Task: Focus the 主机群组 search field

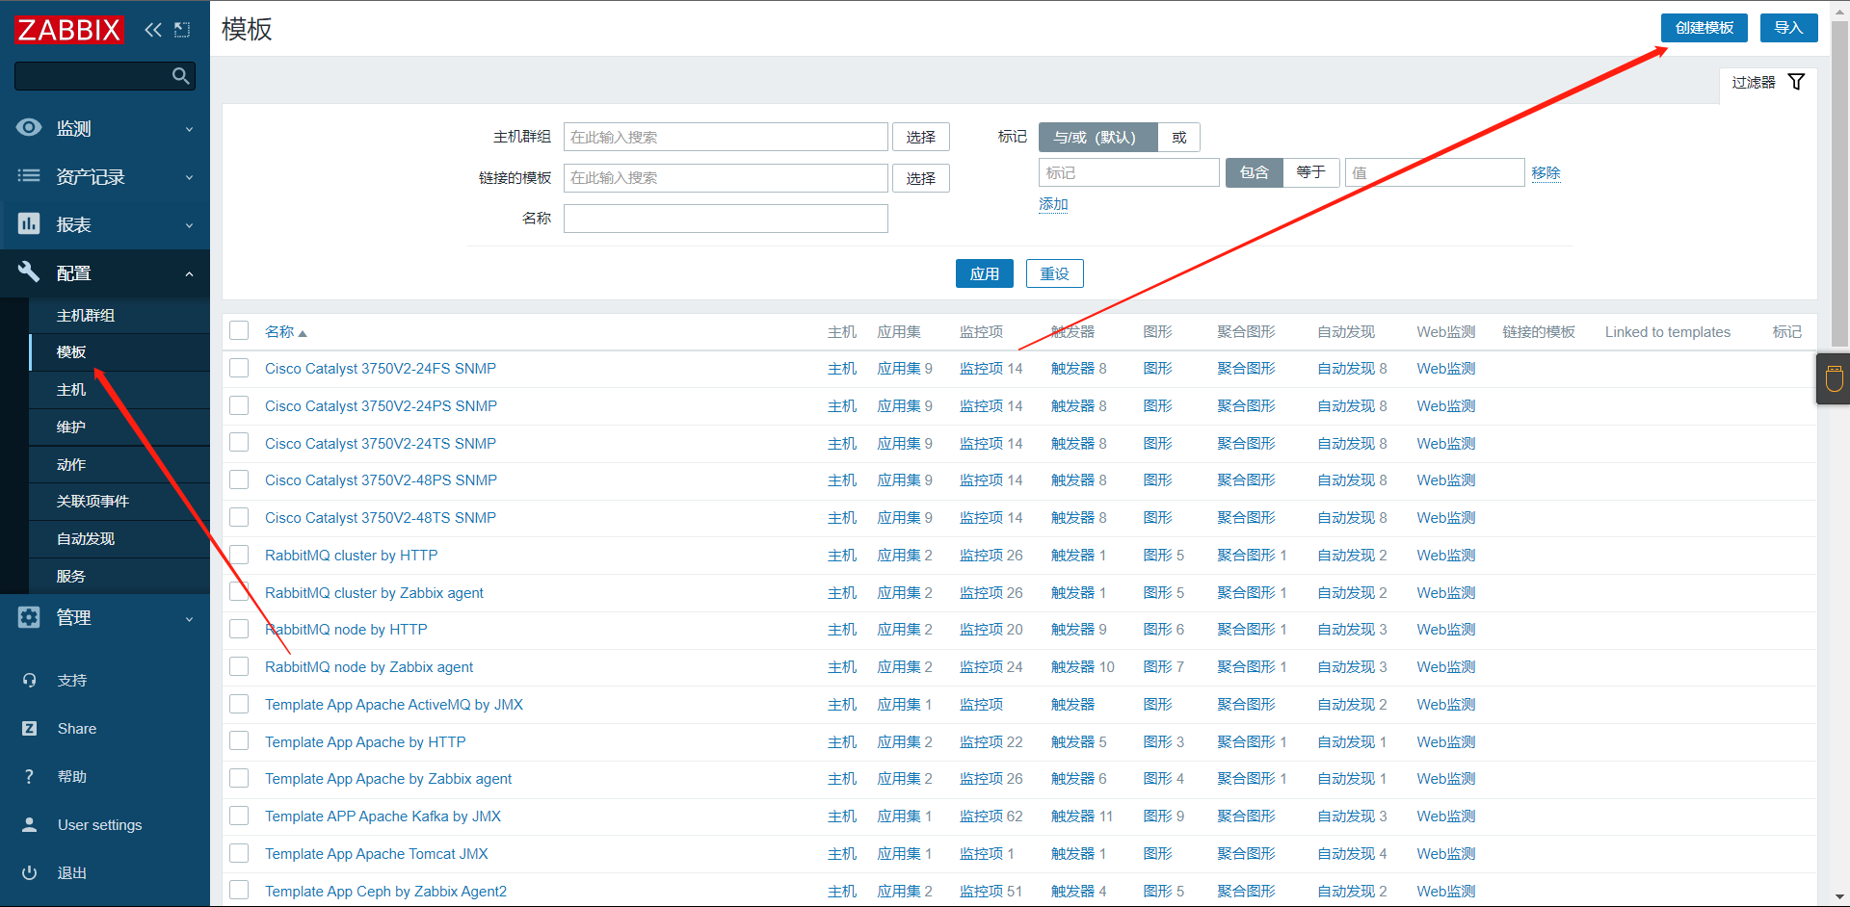Action: (726, 137)
